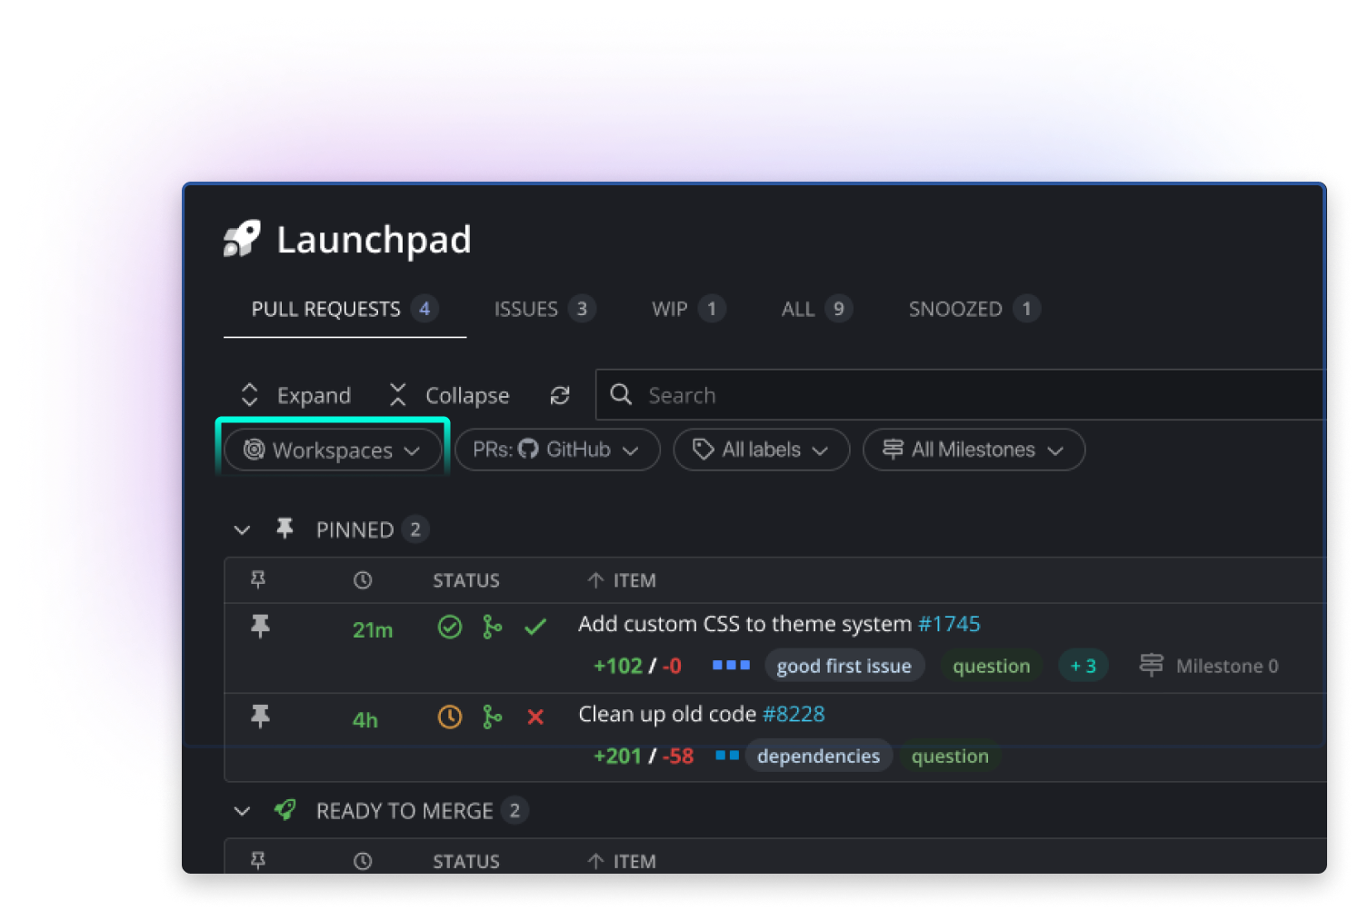Switch to the ISSUES tab
Image resolution: width=1358 pixels, height=910 pixels.
[527, 309]
